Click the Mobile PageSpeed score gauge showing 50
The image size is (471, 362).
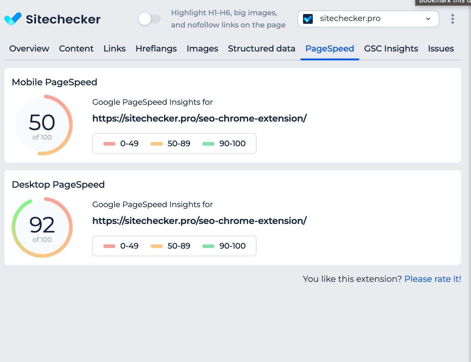tap(42, 125)
